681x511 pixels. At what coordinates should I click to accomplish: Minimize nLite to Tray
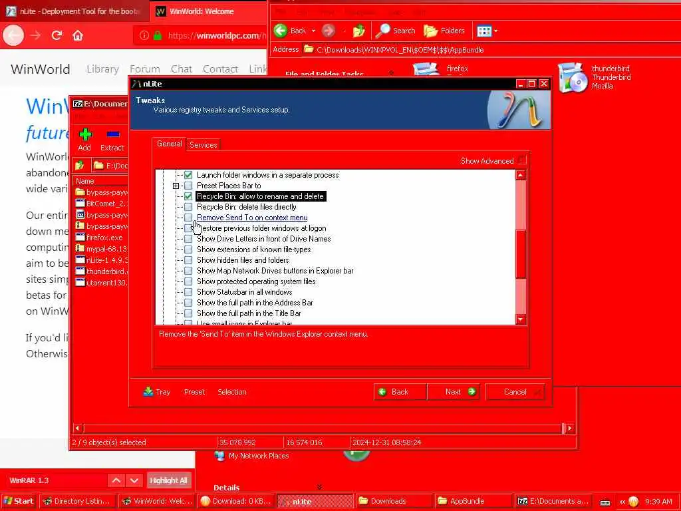pos(157,391)
